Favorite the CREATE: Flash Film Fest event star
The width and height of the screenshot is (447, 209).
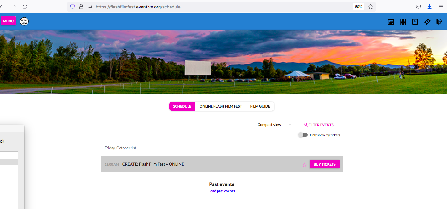point(305,164)
